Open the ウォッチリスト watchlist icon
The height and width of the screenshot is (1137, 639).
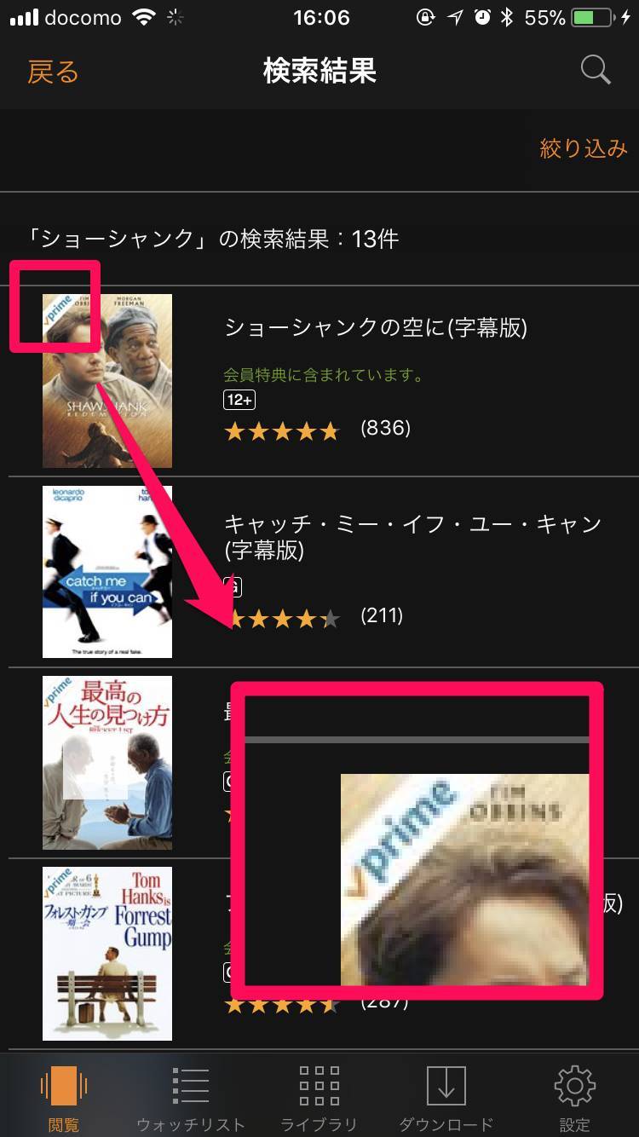point(191,1086)
